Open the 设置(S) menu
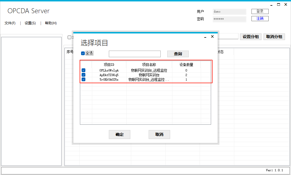Image resolution: width=291 pixels, height=175 pixels. pos(30,23)
